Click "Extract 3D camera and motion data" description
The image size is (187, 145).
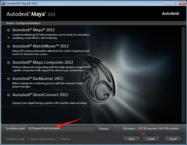coord(50,52)
